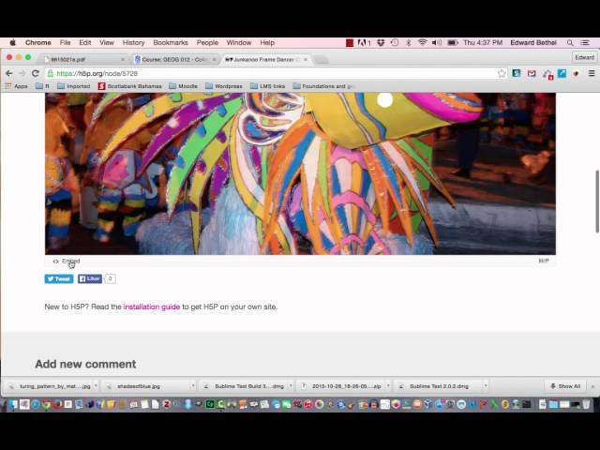Switch to the Course: GEOG 012 tab
The width and height of the screenshot is (600, 450).
[x=175, y=60]
